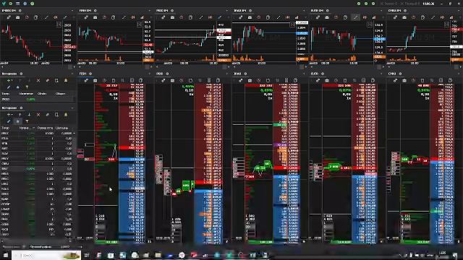Screen dimensions: 463x260
Task: Toggle pencil edit mode in lower watchlist
Action: click(x=9, y=121)
